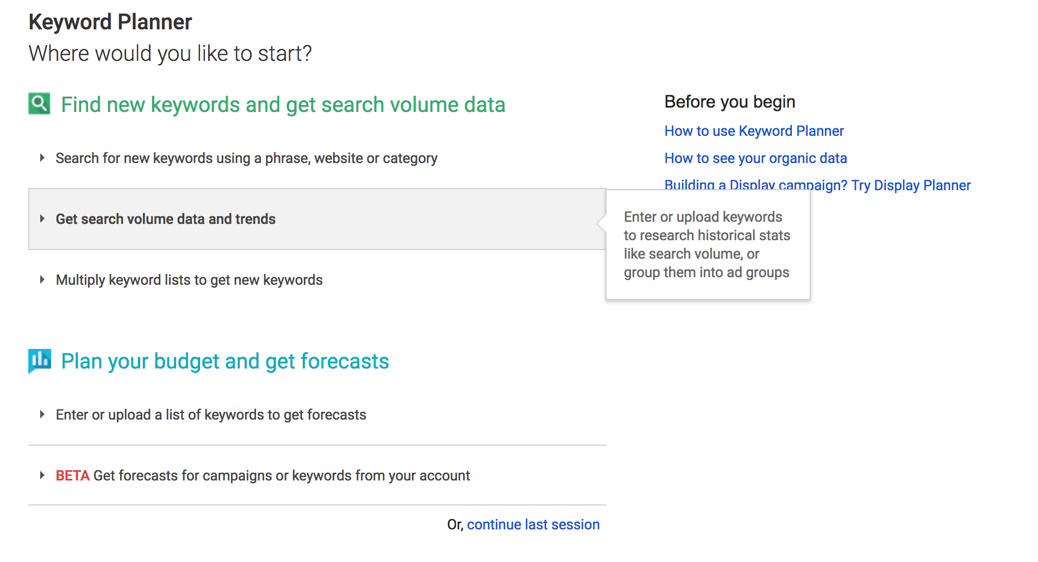The image size is (1038, 562).
Task: Expand arrow beside Enter or upload a list
Action: point(42,415)
